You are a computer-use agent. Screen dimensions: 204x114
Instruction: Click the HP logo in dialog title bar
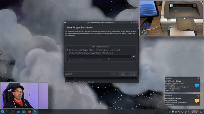click(x=65, y=22)
